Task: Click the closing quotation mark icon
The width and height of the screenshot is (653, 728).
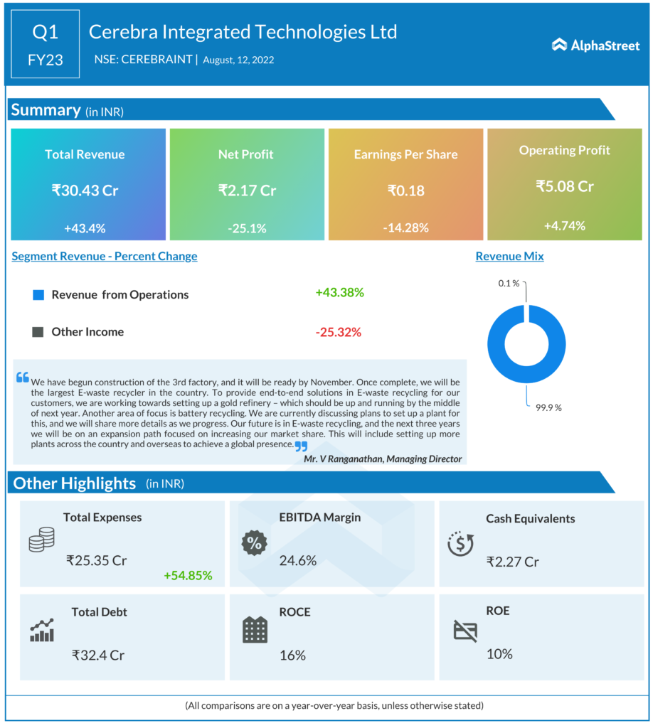Action: coord(301,446)
